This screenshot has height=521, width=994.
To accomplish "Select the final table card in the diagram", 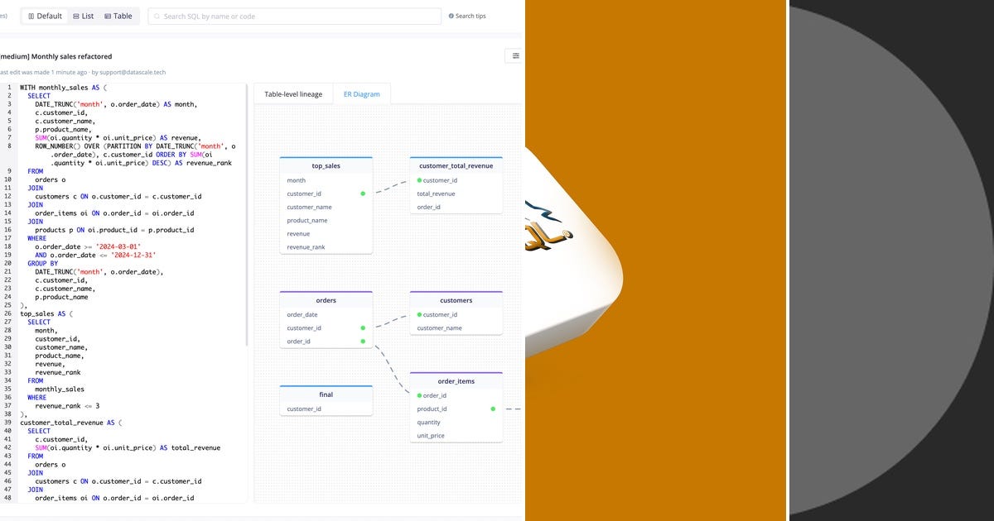I will click(x=326, y=394).
